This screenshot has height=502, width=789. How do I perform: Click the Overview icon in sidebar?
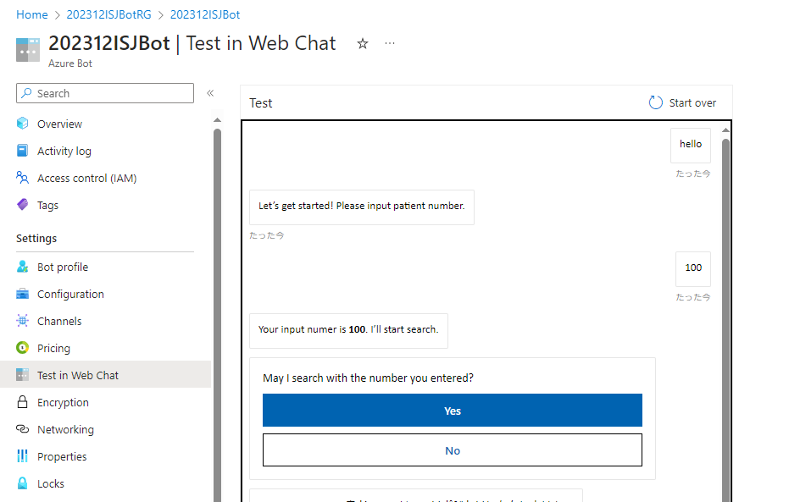pyautogui.click(x=23, y=124)
